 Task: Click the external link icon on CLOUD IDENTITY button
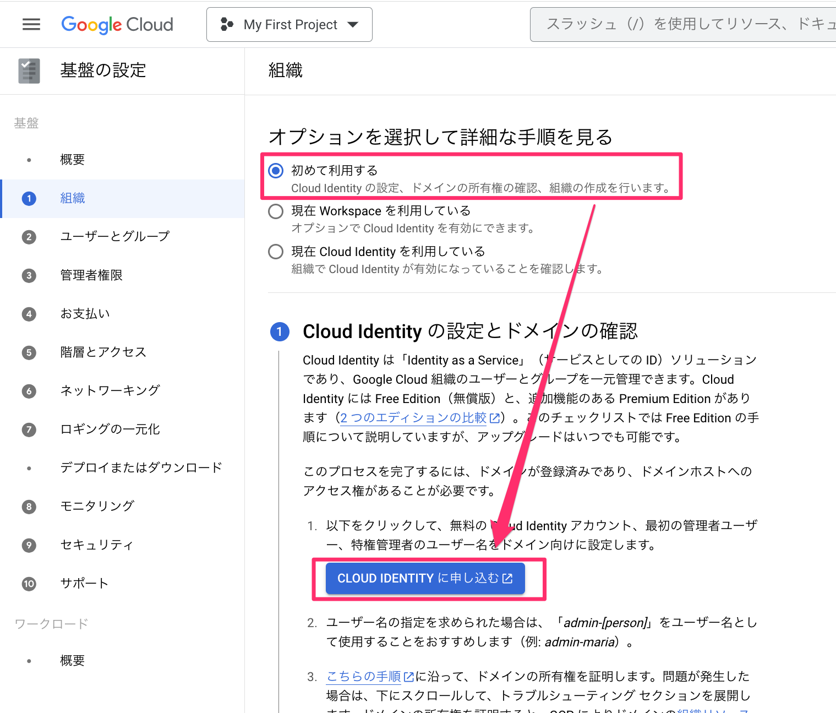[x=507, y=578]
